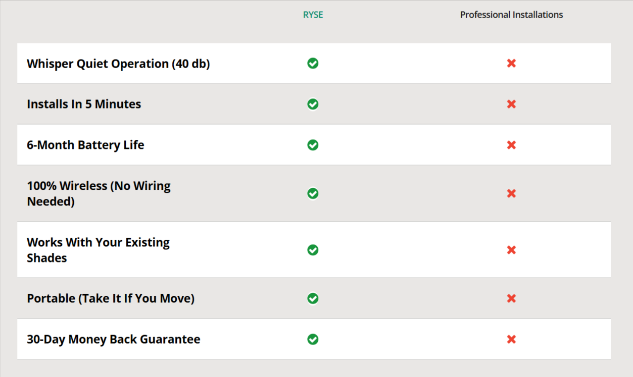Click the red X for Installs In 5 Minutes
This screenshot has width=633, height=377.
tap(511, 104)
